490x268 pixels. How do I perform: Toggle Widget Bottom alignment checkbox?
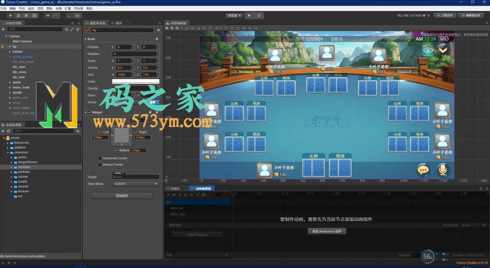pos(117,150)
